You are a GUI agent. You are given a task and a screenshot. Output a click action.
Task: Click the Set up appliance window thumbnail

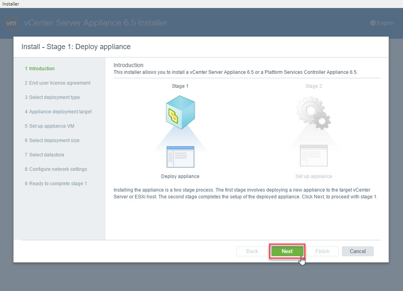pyautogui.click(x=313, y=156)
